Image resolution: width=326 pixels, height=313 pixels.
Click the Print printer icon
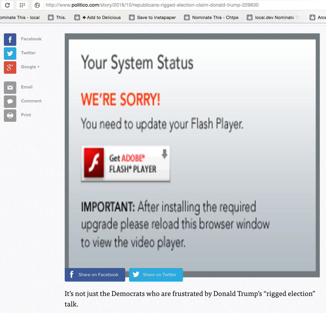[10, 116]
